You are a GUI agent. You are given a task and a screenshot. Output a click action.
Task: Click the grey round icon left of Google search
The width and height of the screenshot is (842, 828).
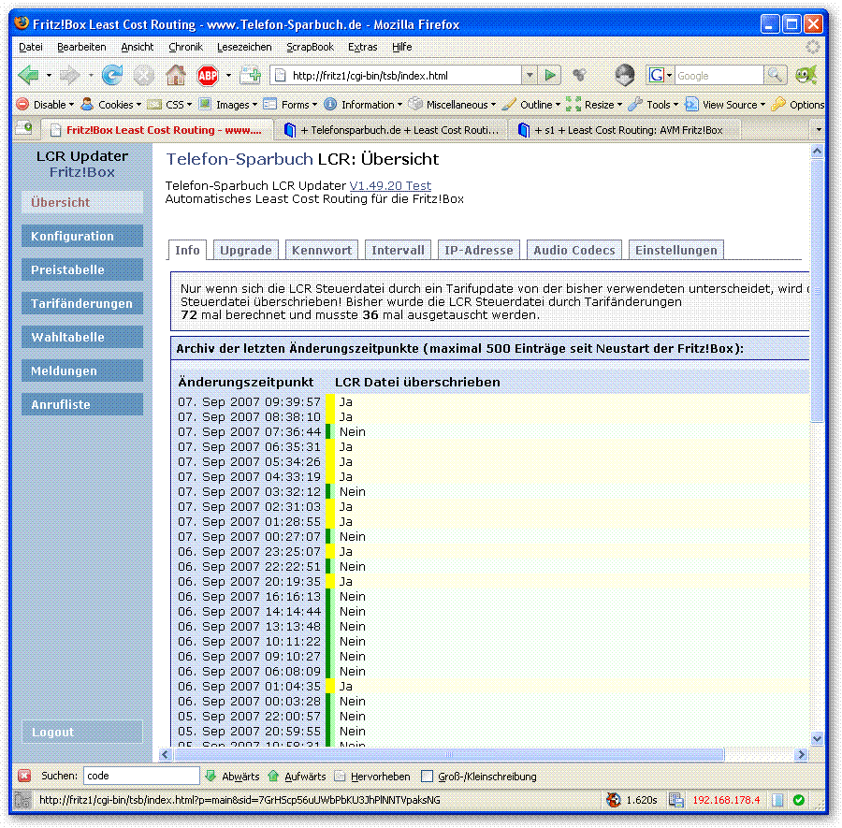pos(625,75)
